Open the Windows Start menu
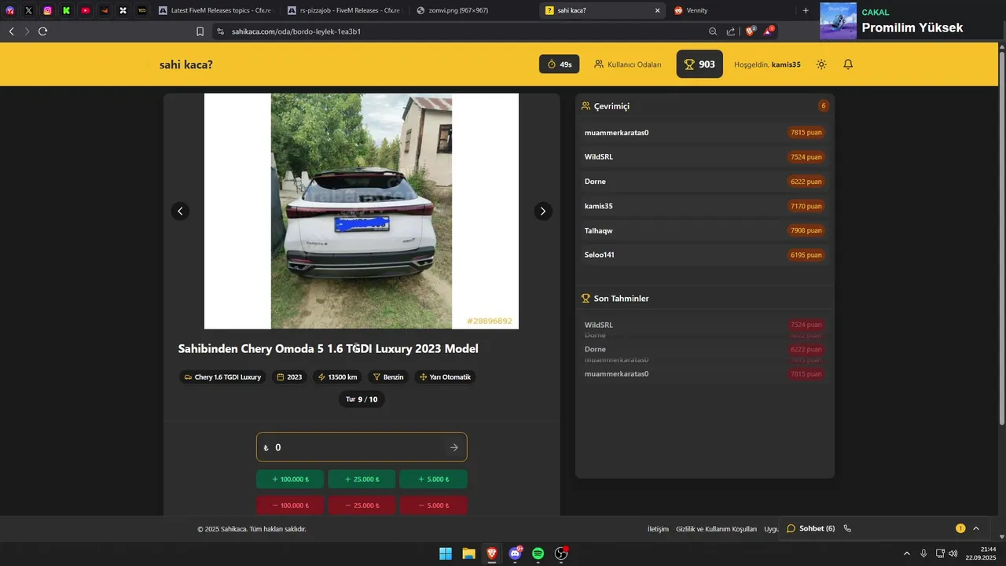Viewport: 1006px width, 566px height. pos(446,553)
